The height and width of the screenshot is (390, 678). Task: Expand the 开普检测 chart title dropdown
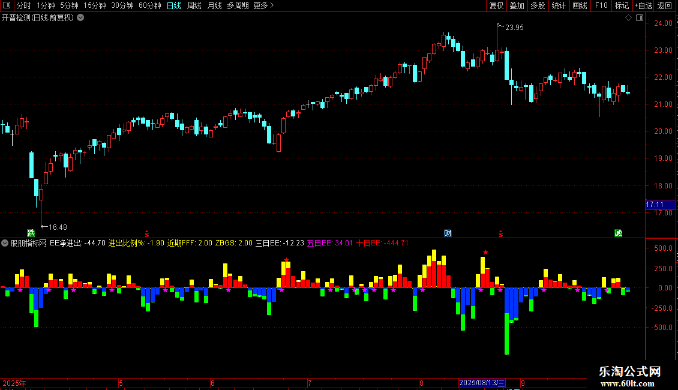80,18
